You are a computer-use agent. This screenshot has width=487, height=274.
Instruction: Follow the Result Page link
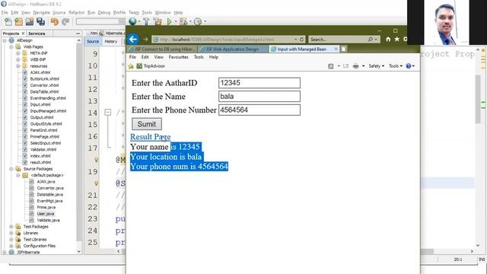[151, 137]
